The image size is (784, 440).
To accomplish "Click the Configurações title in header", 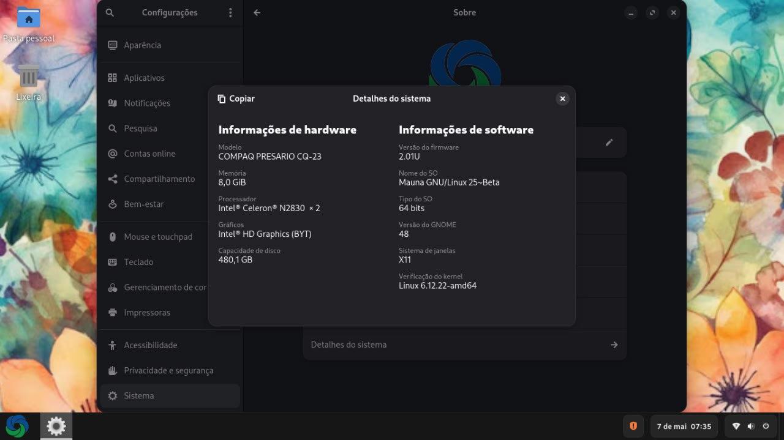I will tap(170, 12).
